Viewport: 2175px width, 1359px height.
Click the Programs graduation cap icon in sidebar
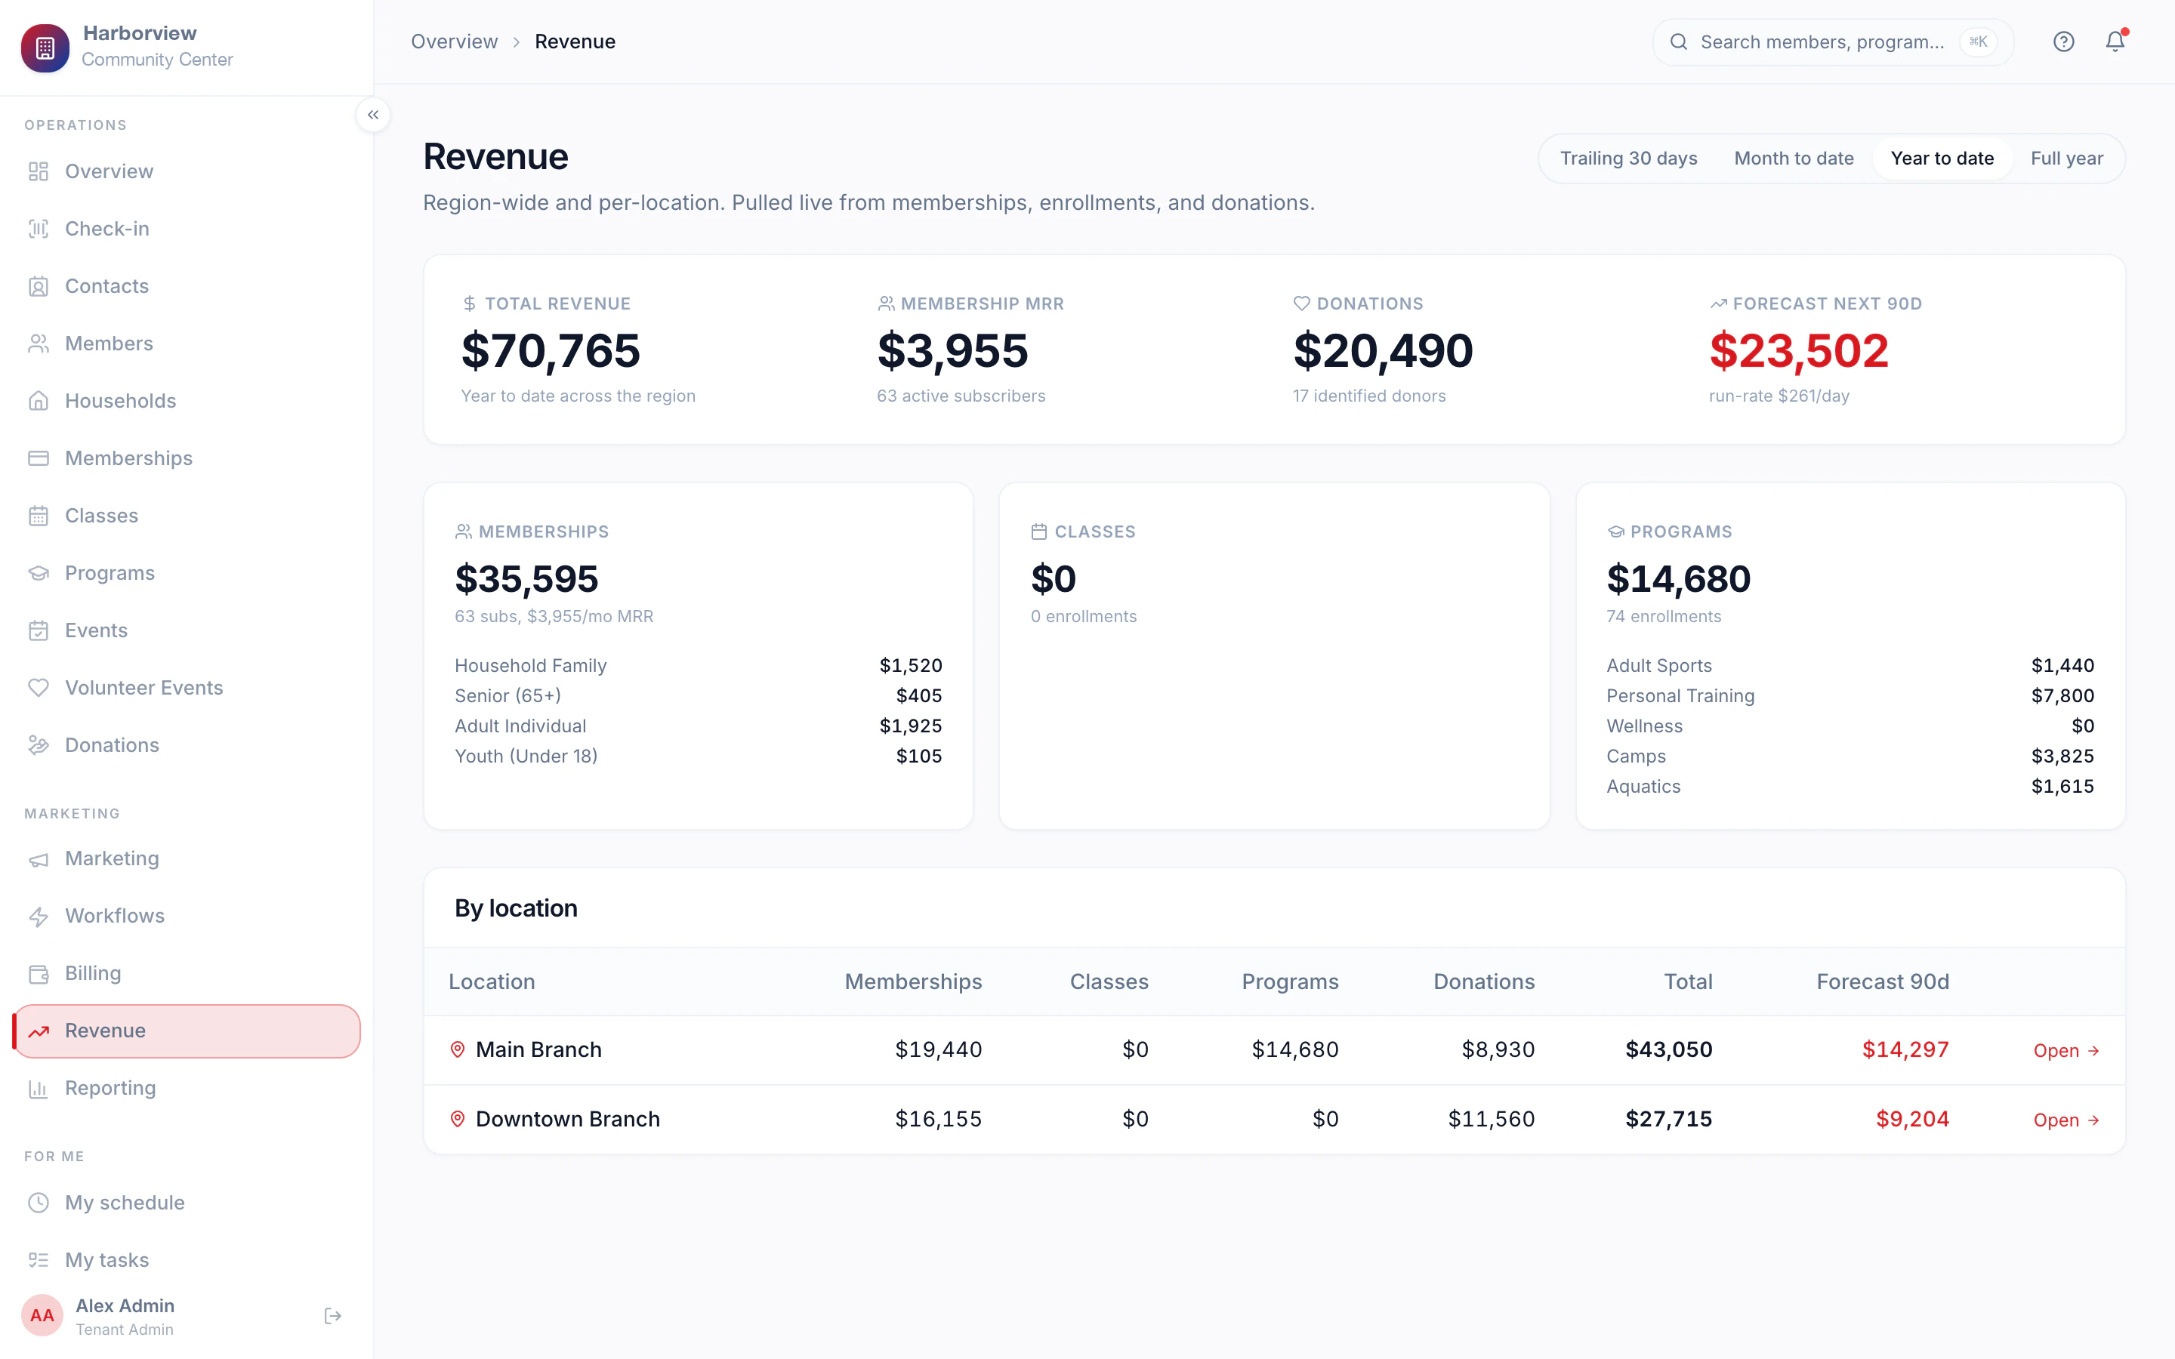point(38,574)
